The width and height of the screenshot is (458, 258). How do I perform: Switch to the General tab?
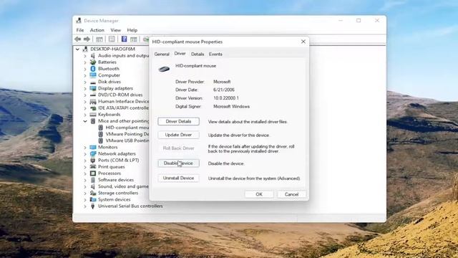162,54
